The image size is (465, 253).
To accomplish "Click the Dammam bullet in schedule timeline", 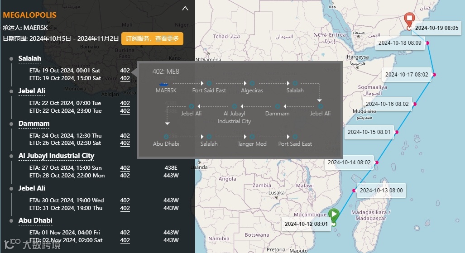I will 11,124.
